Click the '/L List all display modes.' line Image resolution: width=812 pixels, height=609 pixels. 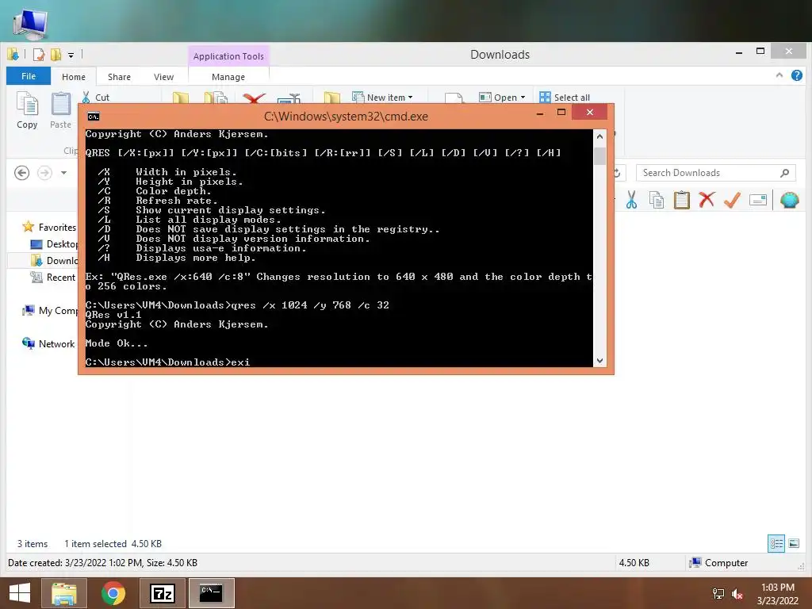pos(190,220)
